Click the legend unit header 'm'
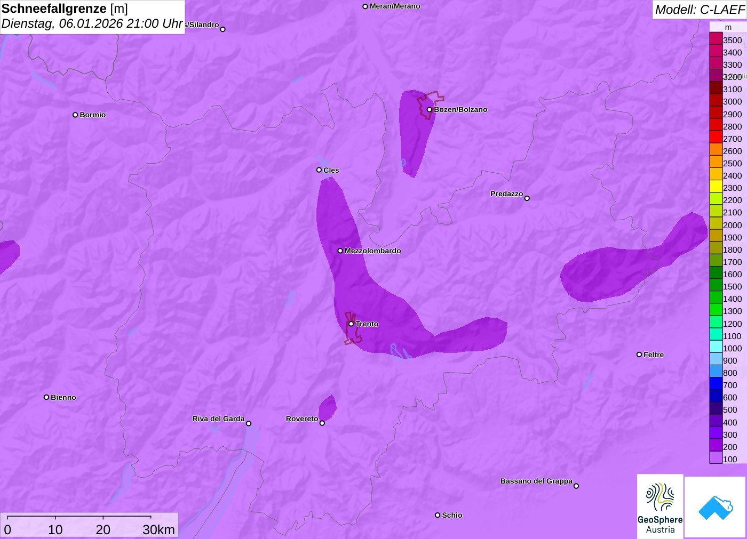 (x=728, y=27)
